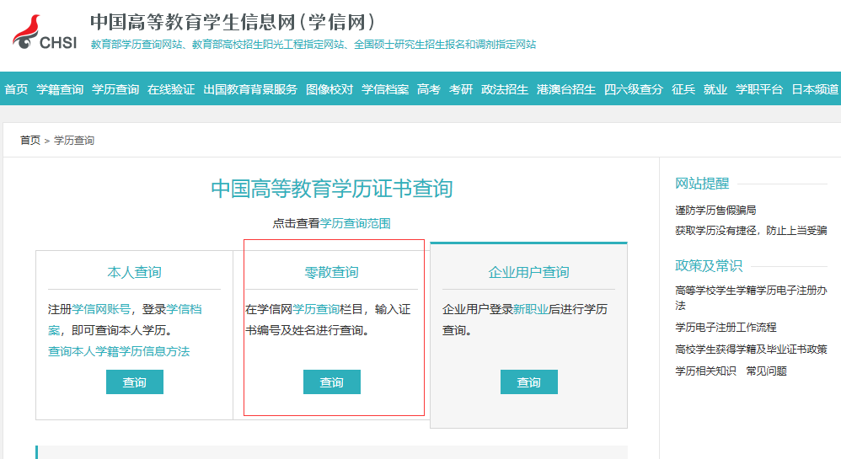Open the 学籍查询 menu item
This screenshot has height=459, width=841.
[60, 89]
